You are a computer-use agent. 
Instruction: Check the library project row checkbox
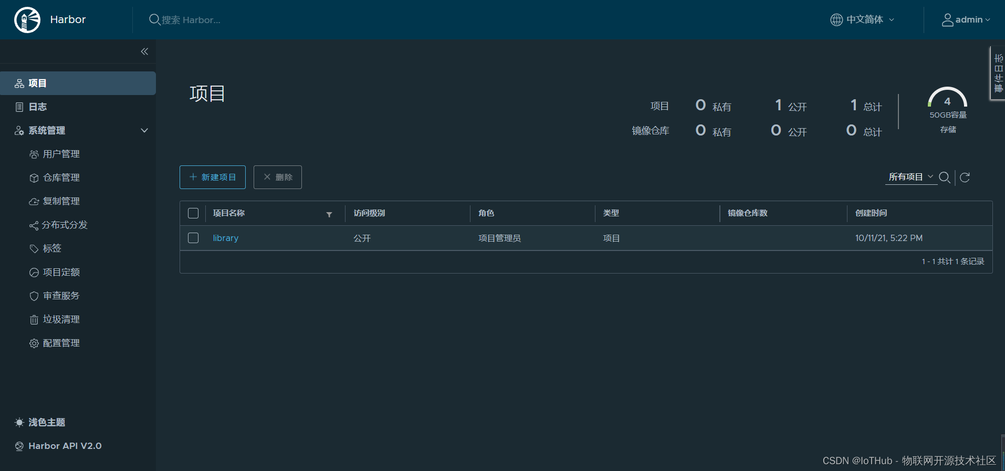point(193,238)
